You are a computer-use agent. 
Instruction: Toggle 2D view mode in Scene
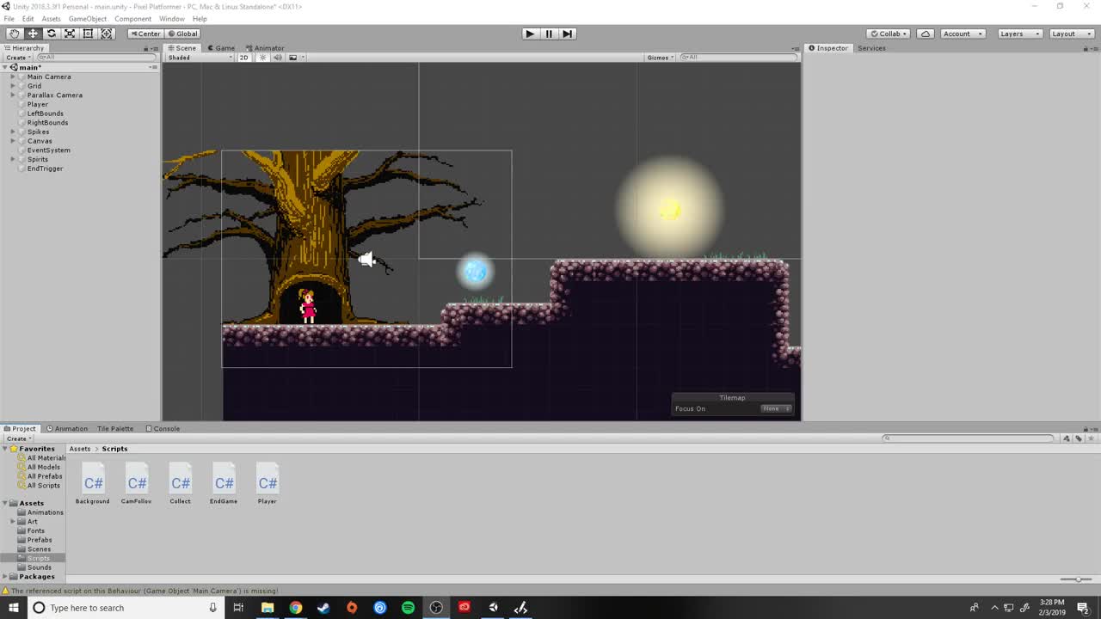(x=243, y=58)
